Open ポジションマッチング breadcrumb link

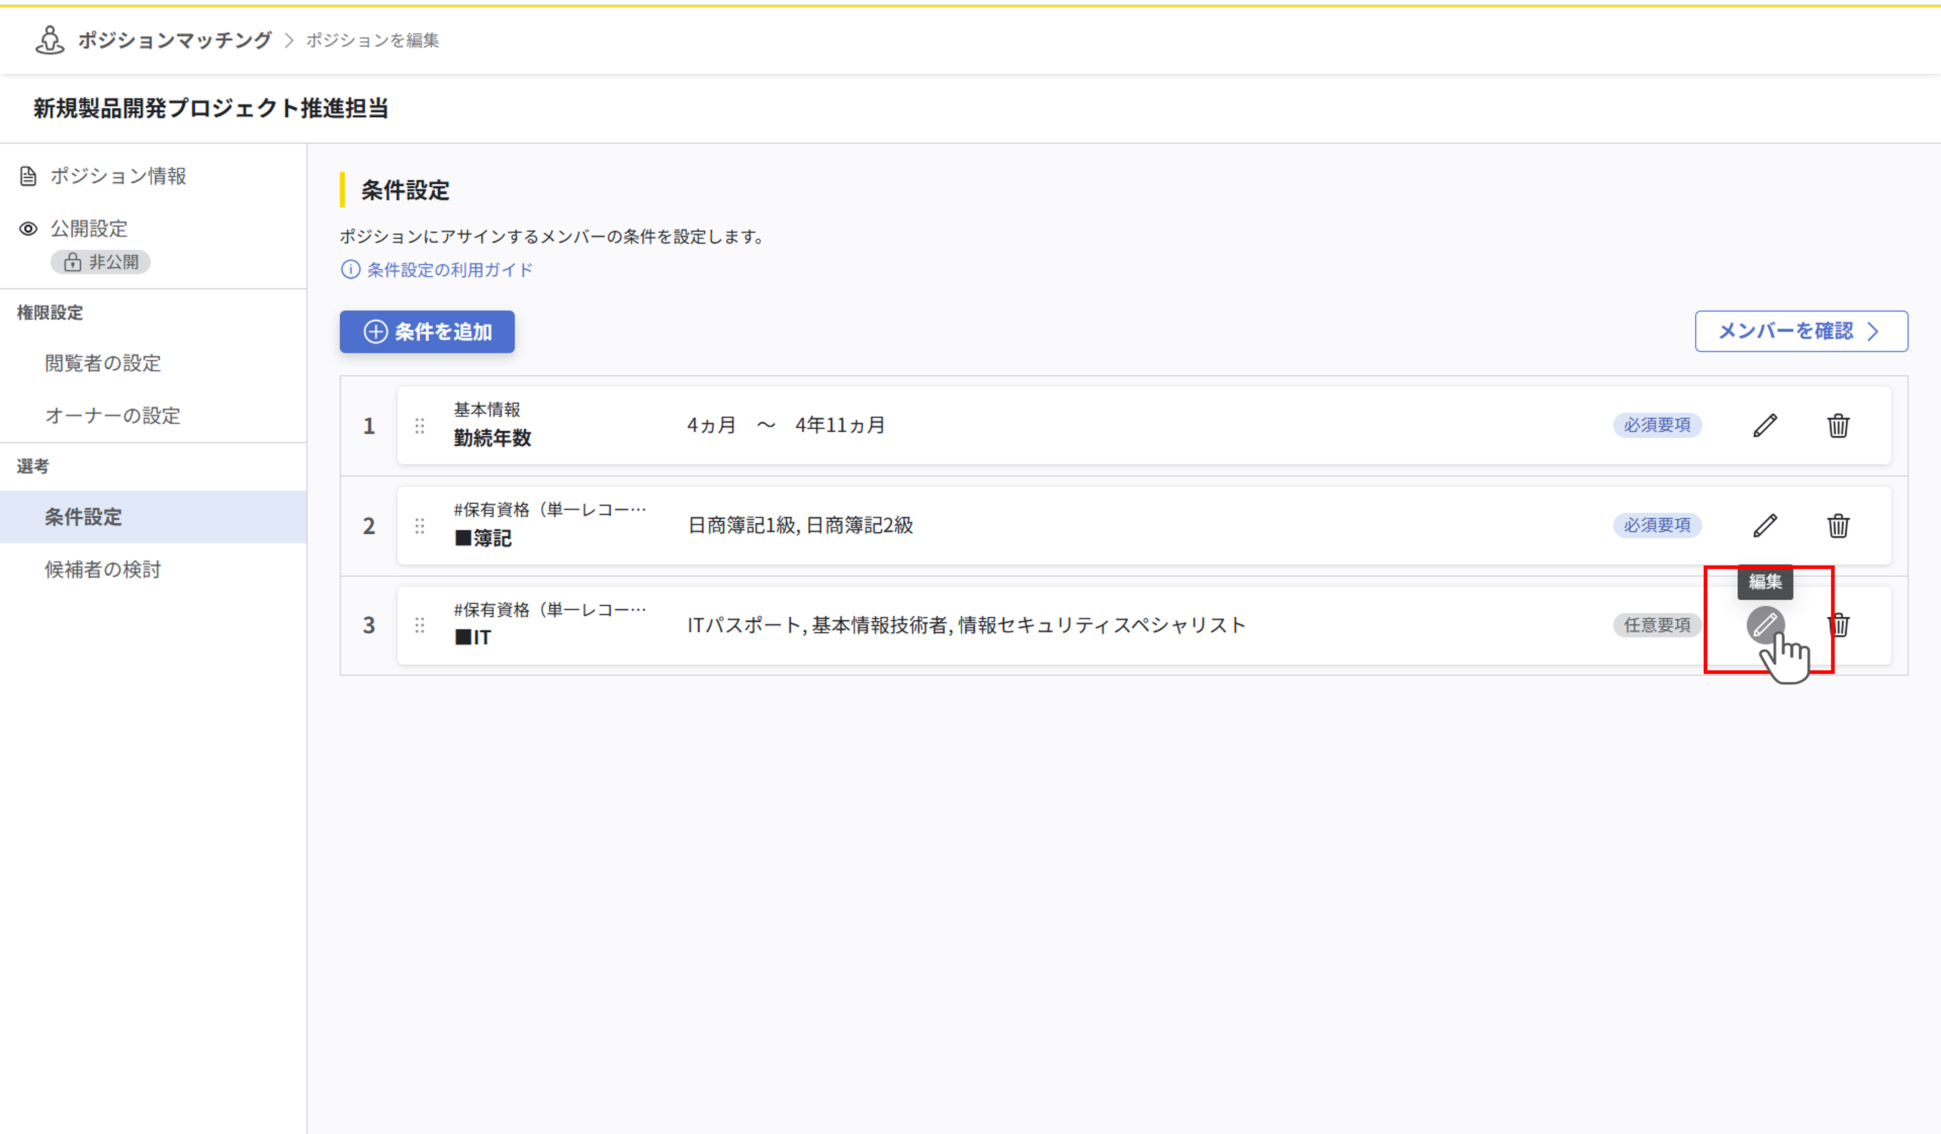point(174,40)
